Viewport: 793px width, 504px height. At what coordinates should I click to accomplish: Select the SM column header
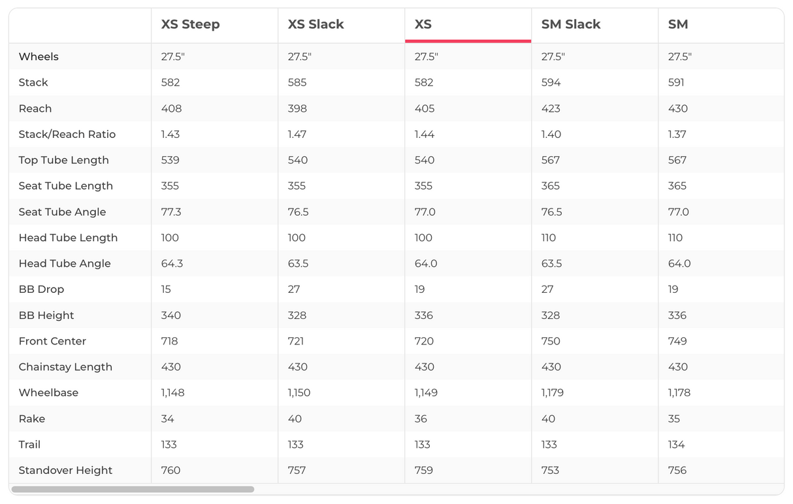coord(678,25)
